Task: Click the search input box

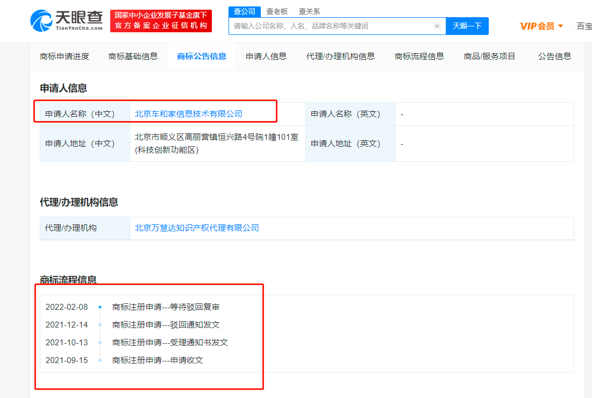Action: click(x=331, y=26)
